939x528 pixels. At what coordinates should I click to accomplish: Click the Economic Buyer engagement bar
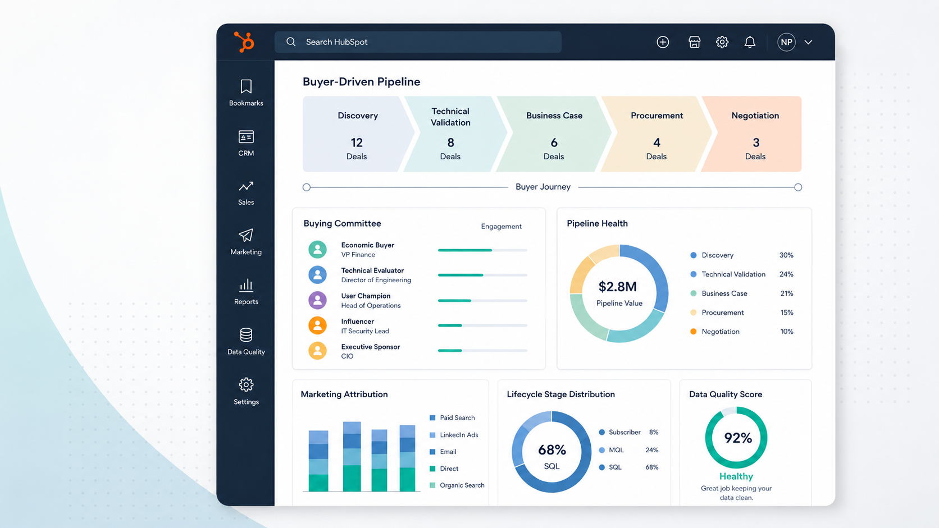pyautogui.click(x=482, y=250)
